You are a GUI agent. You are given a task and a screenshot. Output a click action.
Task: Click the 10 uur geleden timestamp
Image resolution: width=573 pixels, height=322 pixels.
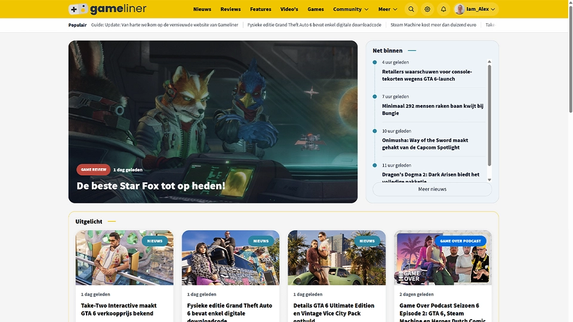[396, 131]
